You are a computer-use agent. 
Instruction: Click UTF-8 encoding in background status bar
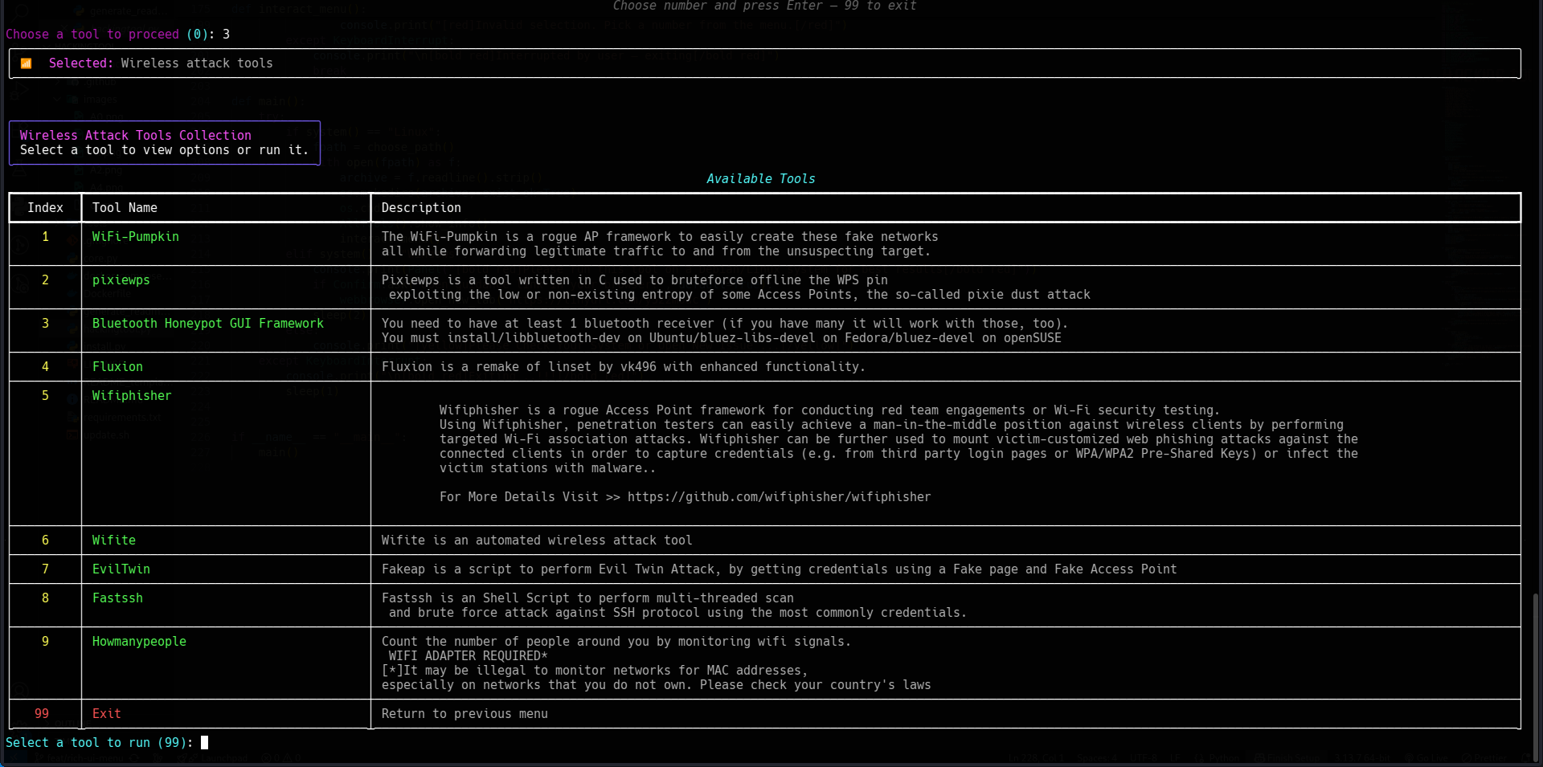pyautogui.click(x=1142, y=757)
